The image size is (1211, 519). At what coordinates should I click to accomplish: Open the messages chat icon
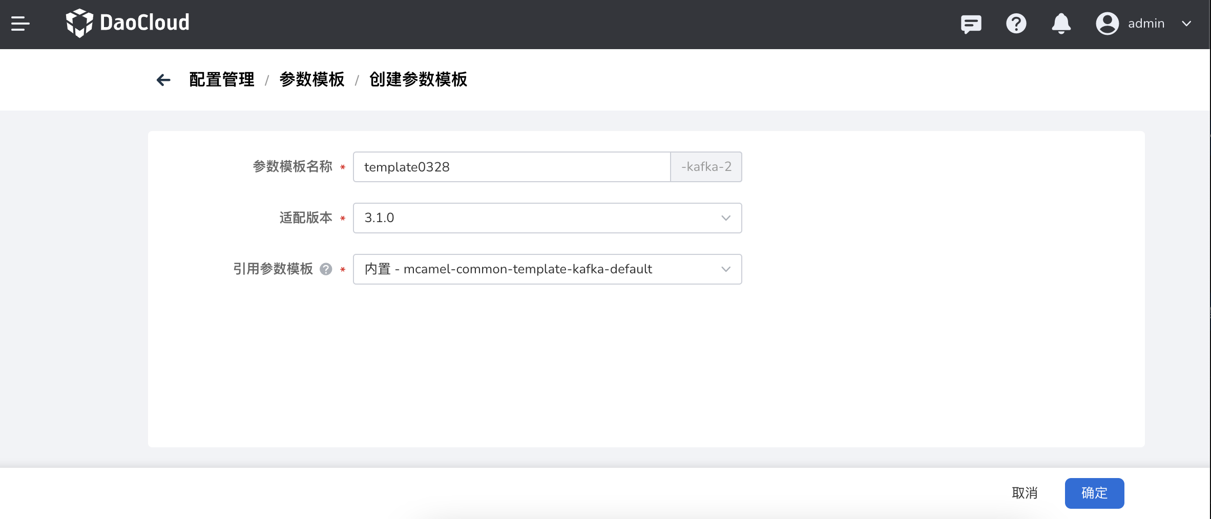click(971, 24)
